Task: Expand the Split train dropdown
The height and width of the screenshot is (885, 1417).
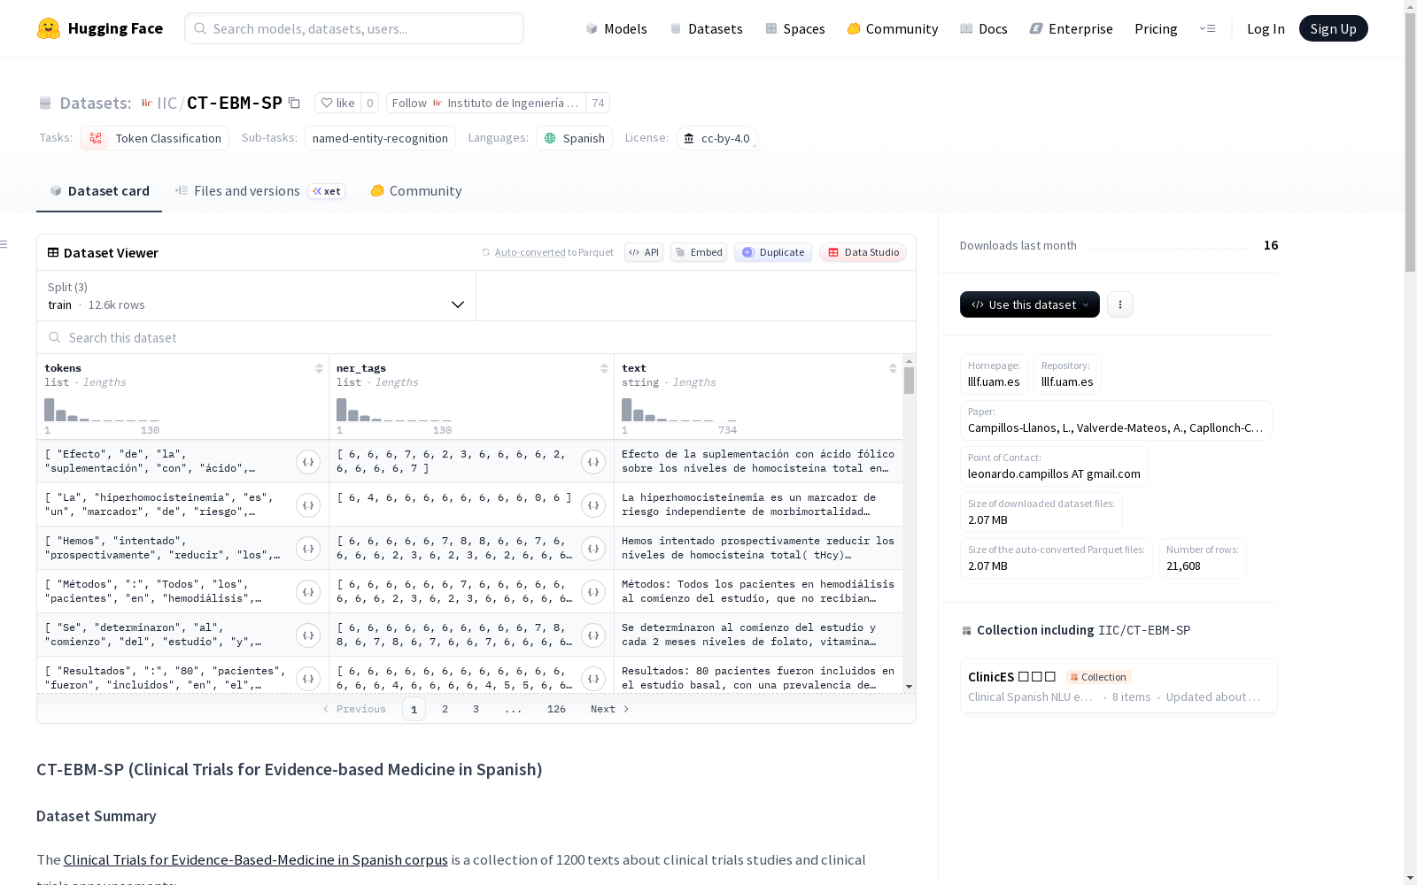Action: pyautogui.click(x=257, y=296)
